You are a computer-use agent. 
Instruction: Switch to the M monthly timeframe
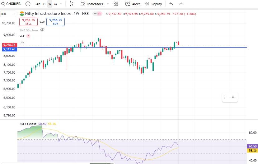pyautogui.click(x=55, y=4)
